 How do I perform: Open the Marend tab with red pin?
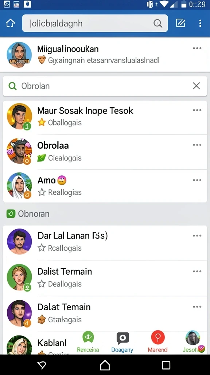[157, 342]
